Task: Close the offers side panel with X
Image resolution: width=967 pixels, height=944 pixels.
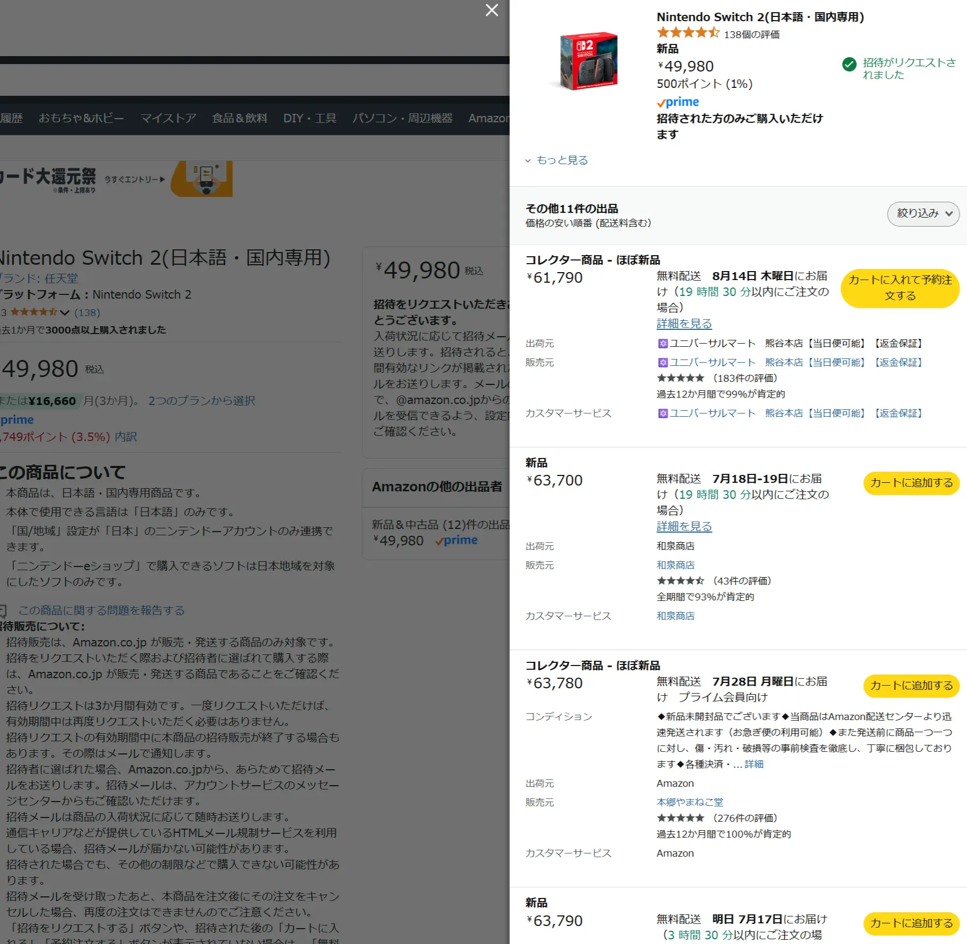Action: [x=491, y=10]
